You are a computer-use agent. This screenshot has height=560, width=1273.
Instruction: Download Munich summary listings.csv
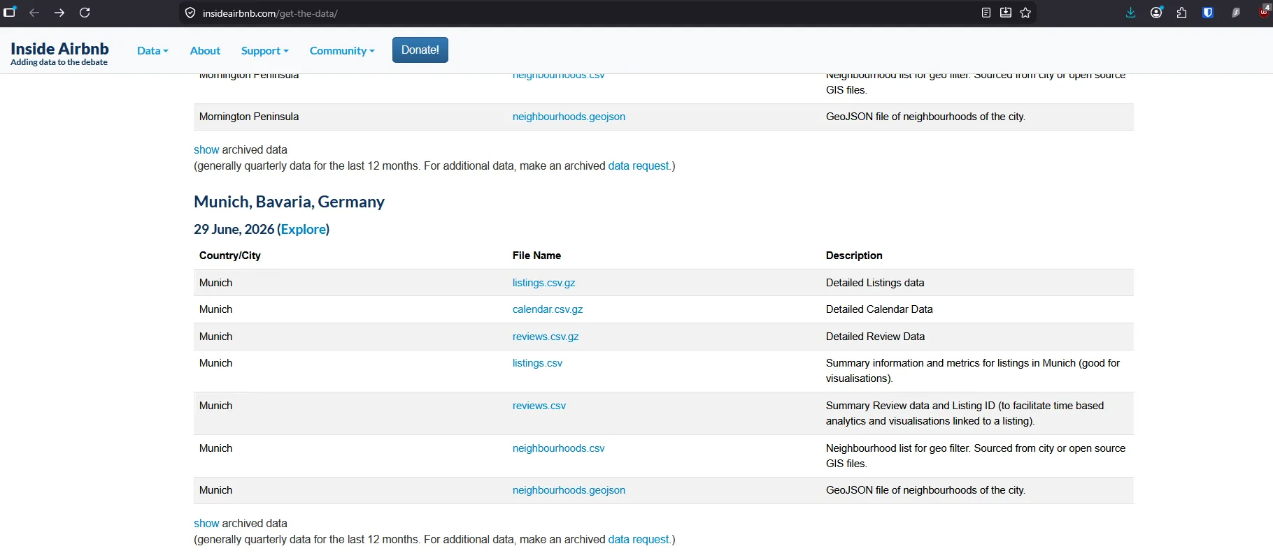click(x=537, y=363)
